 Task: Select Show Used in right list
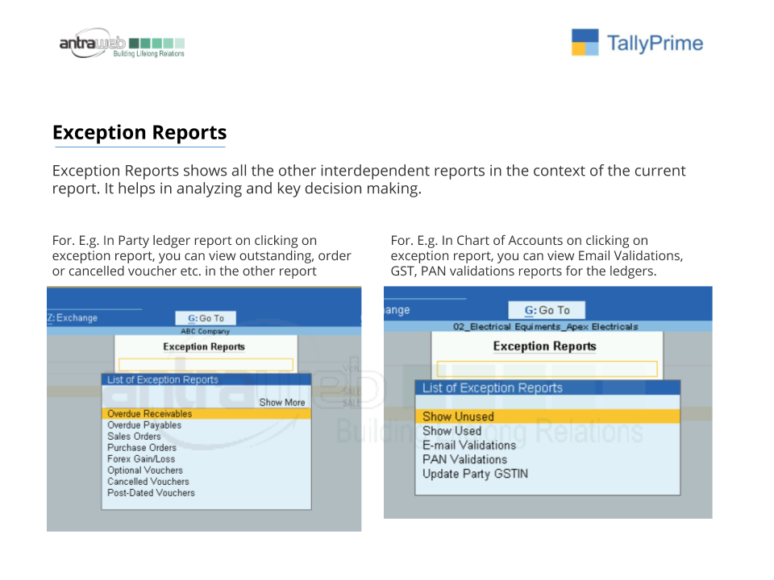[x=547, y=430]
